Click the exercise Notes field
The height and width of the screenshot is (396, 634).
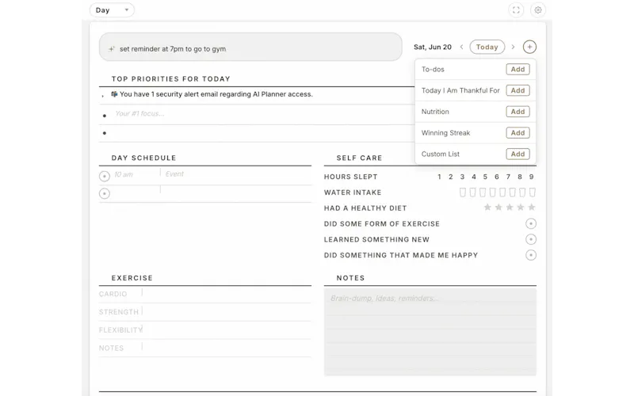click(x=227, y=348)
